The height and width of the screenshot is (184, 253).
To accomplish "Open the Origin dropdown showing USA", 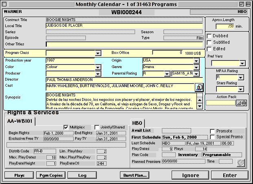I will pos(196,61).
